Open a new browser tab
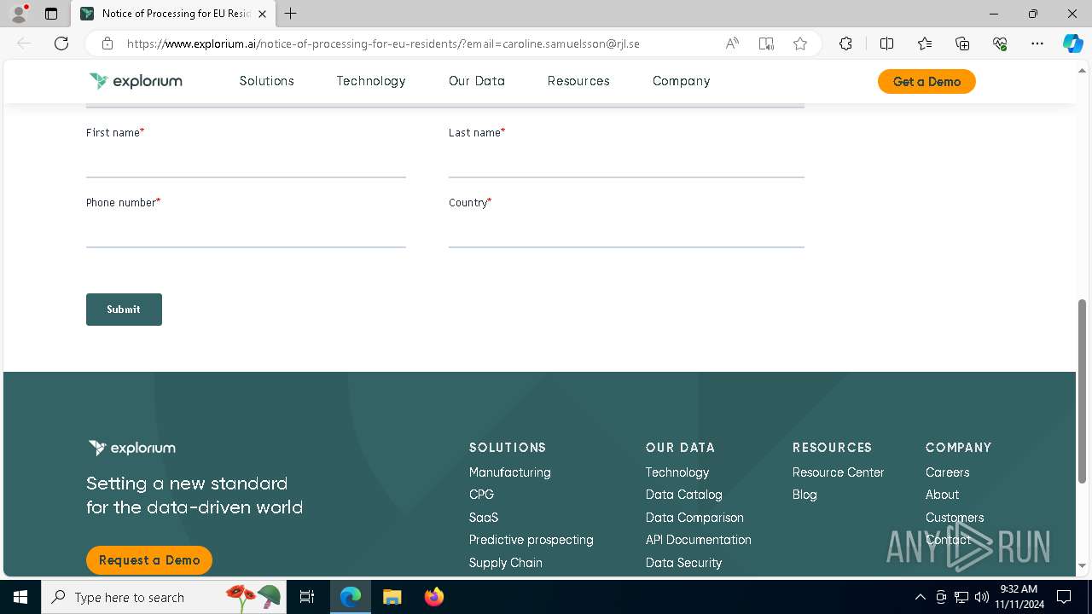The image size is (1092, 614). point(291,14)
